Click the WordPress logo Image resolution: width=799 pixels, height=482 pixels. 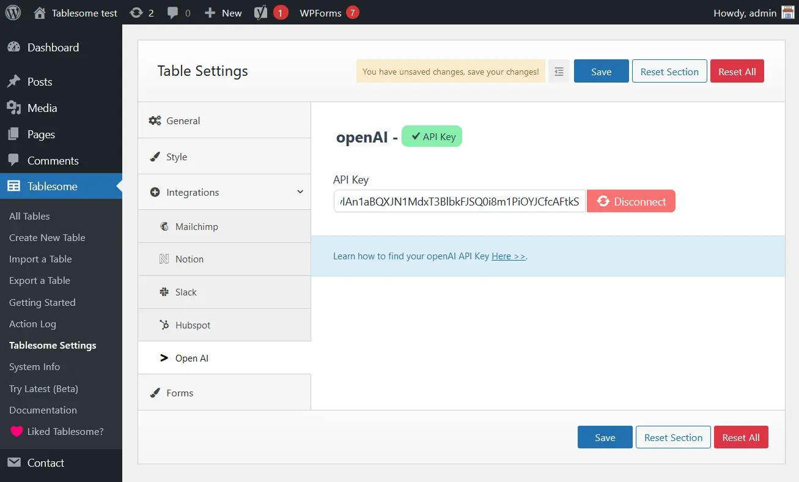(13, 12)
